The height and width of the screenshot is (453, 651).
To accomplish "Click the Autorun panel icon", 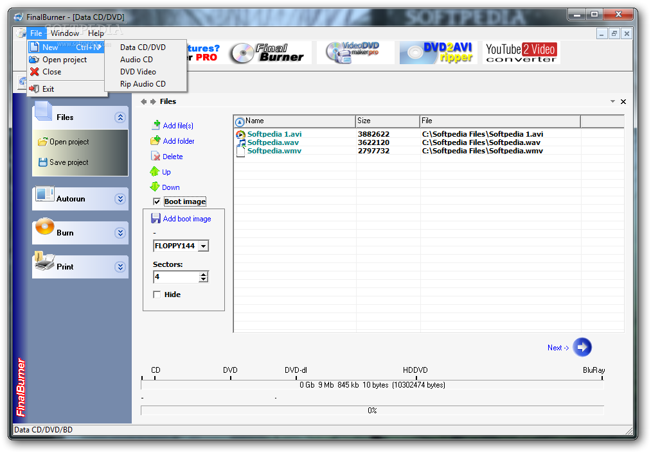I will [44, 194].
